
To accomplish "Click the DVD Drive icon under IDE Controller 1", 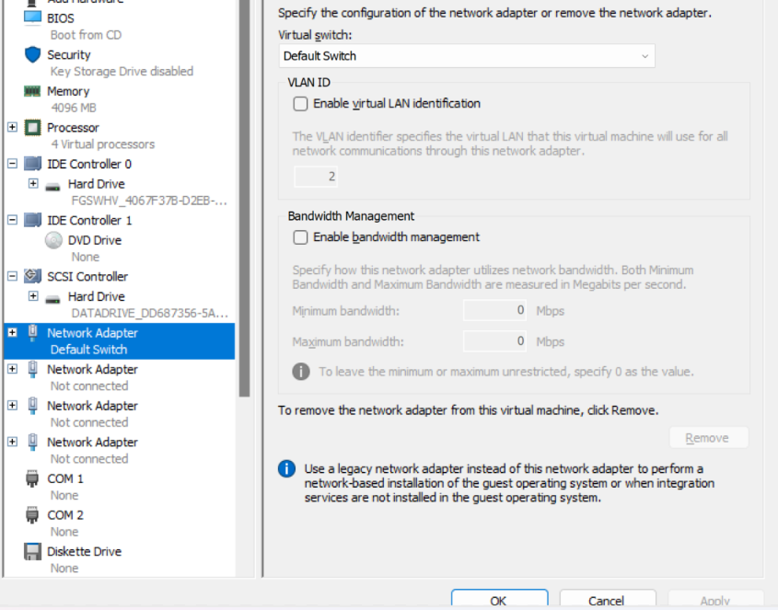I will coord(53,239).
